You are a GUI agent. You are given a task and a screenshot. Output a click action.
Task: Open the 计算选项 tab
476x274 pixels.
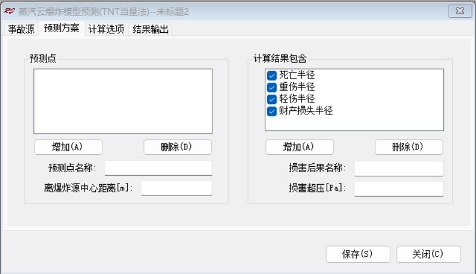click(106, 29)
